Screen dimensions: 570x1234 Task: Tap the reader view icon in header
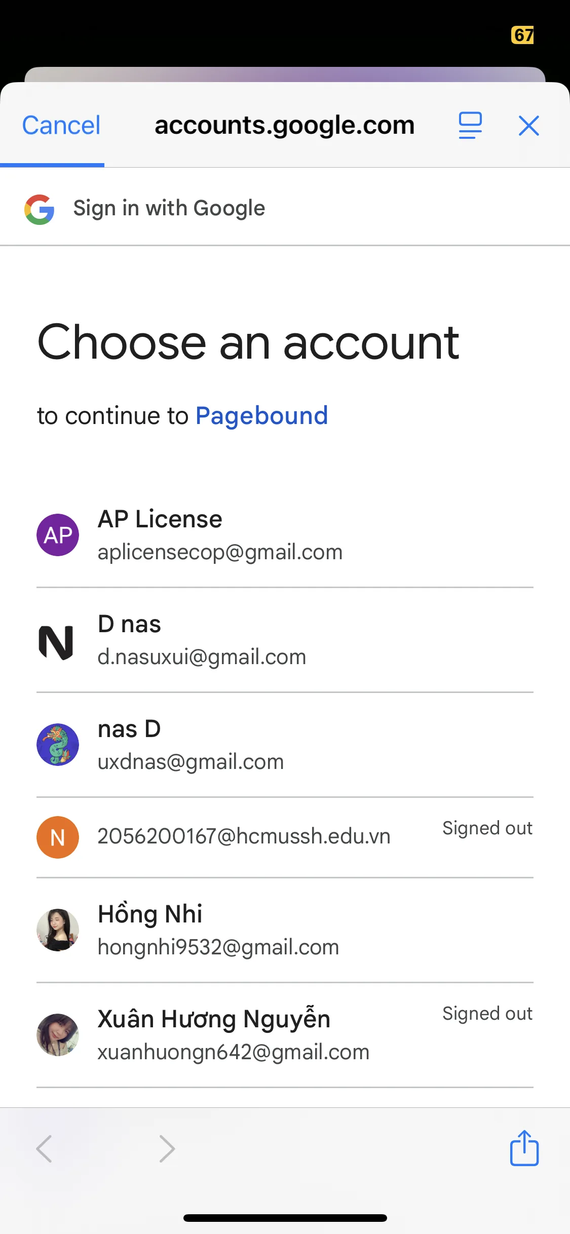(x=470, y=126)
